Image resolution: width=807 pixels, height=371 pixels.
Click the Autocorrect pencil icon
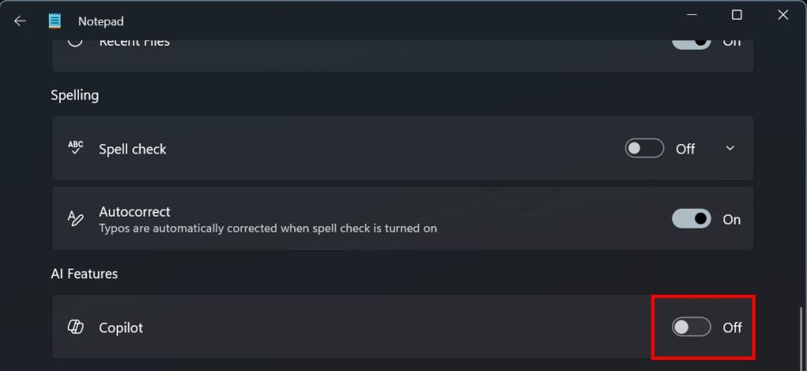coord(76,219)
